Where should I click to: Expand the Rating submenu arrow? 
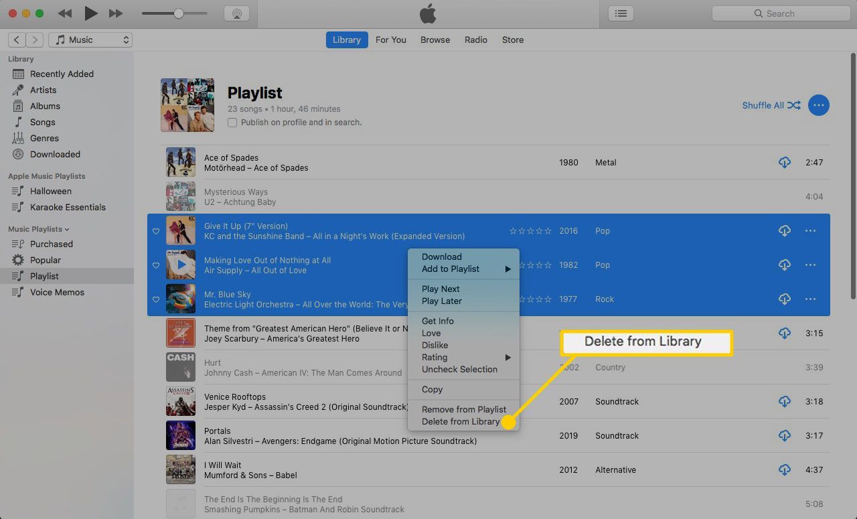point(508,358)
